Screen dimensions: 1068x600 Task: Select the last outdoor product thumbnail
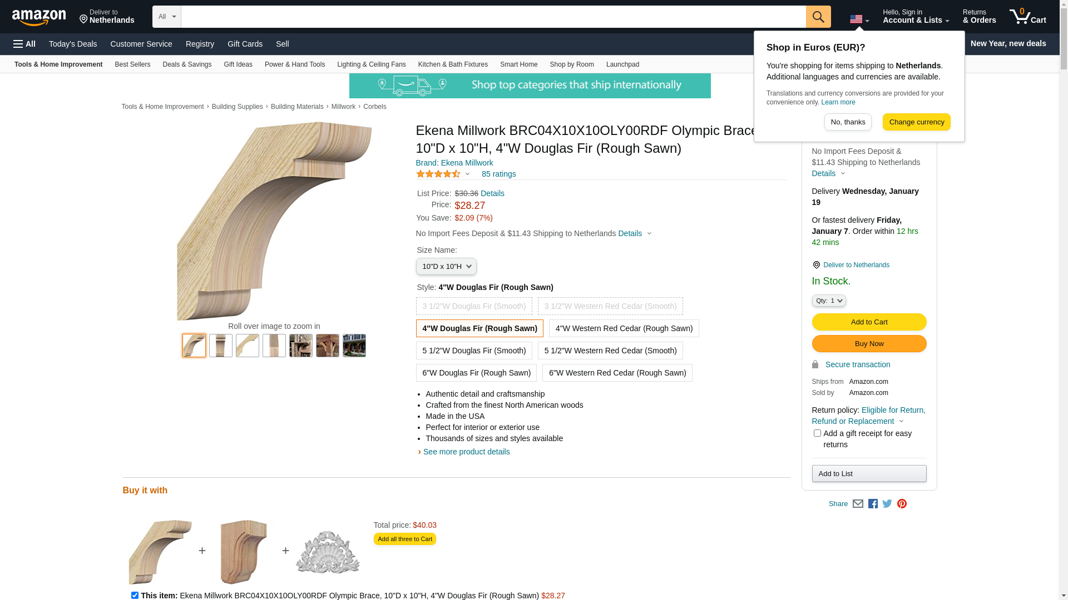354,346
